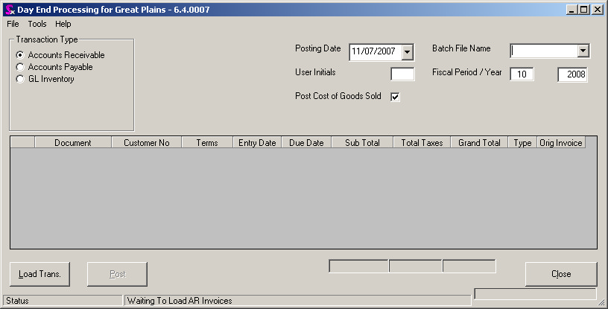Click the Fiscal Year field showing 2008
This screenshot has height=309, width=608.
[572, 74]
